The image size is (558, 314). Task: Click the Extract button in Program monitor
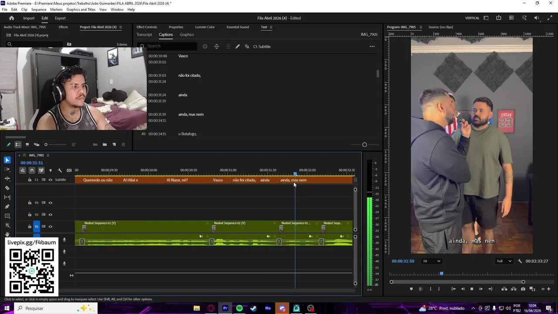pos(514,289)
